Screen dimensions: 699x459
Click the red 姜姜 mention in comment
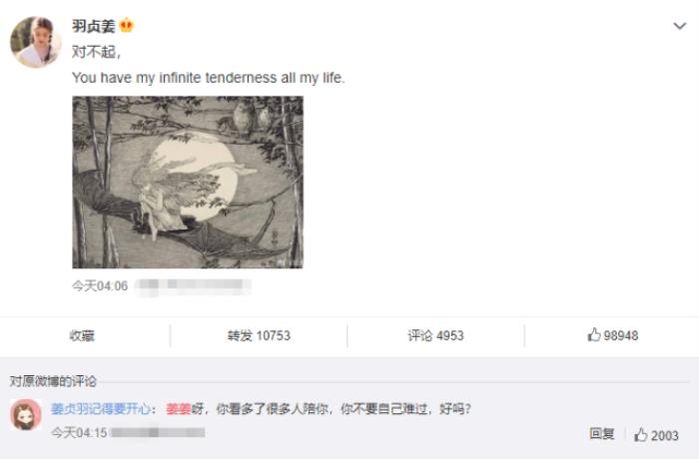click(x=179, y=409)
